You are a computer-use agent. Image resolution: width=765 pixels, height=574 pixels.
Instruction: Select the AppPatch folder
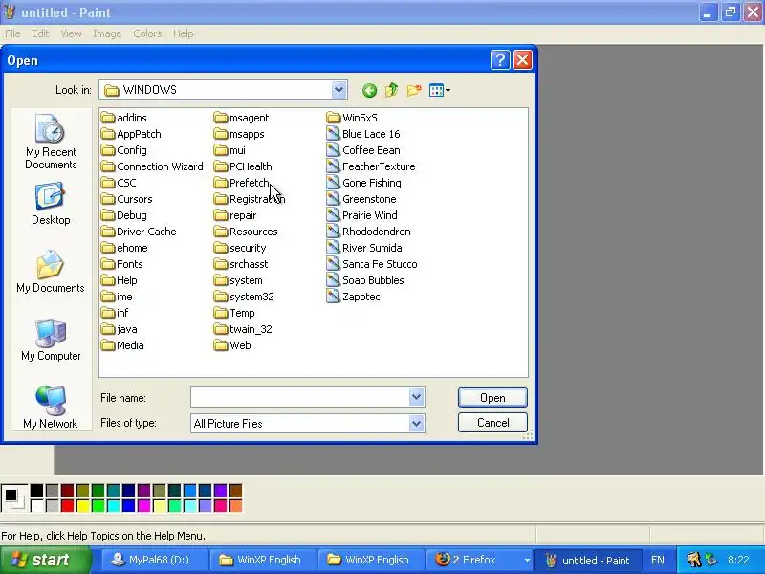coord(131,134)
